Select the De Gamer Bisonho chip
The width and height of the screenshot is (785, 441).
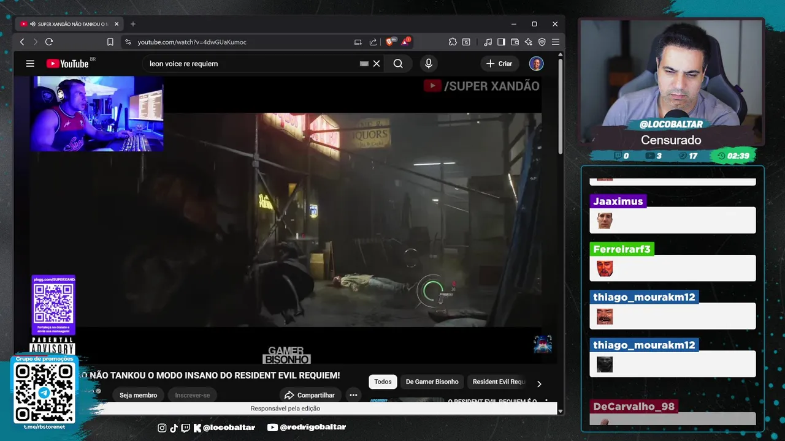[x=432, y=382]
